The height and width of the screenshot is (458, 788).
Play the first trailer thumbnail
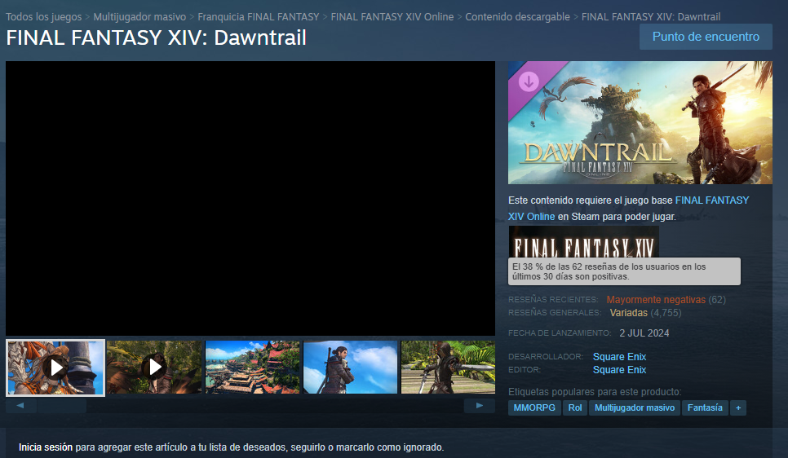[x=55, y=368]
